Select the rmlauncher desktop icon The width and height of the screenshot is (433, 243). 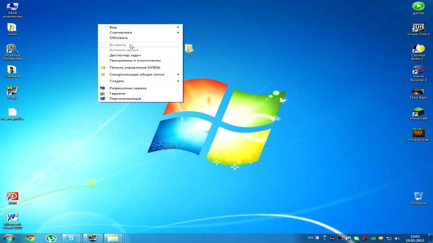click(418, 135)
